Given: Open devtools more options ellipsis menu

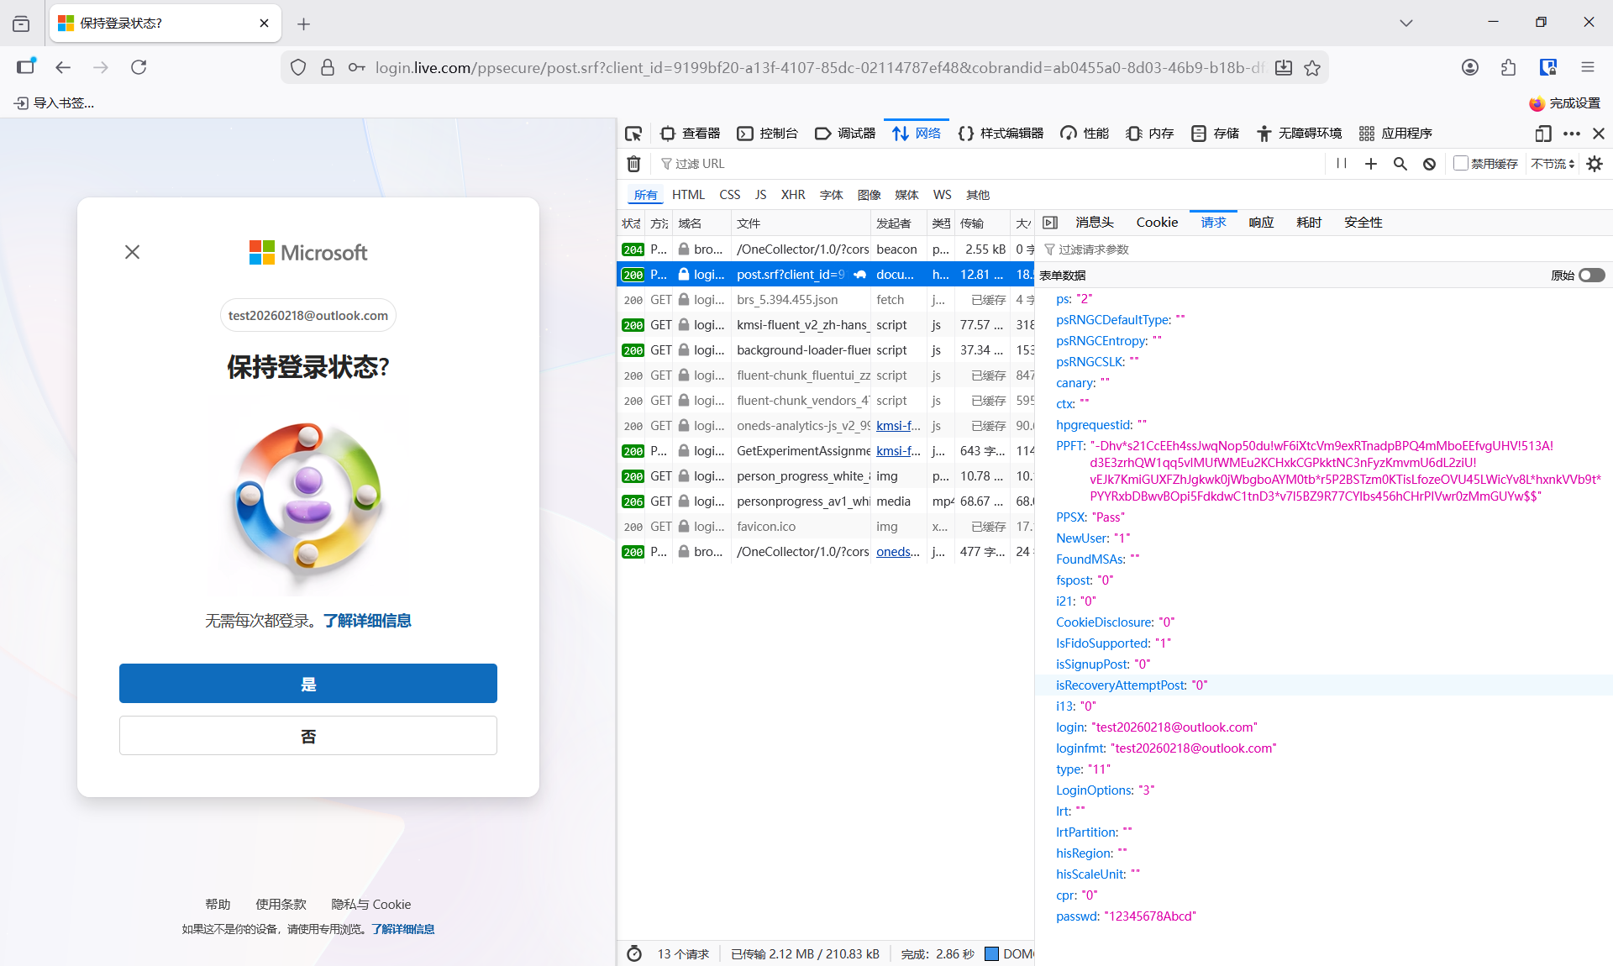Looking at the screenshot, I should (x=1571, y=134).
